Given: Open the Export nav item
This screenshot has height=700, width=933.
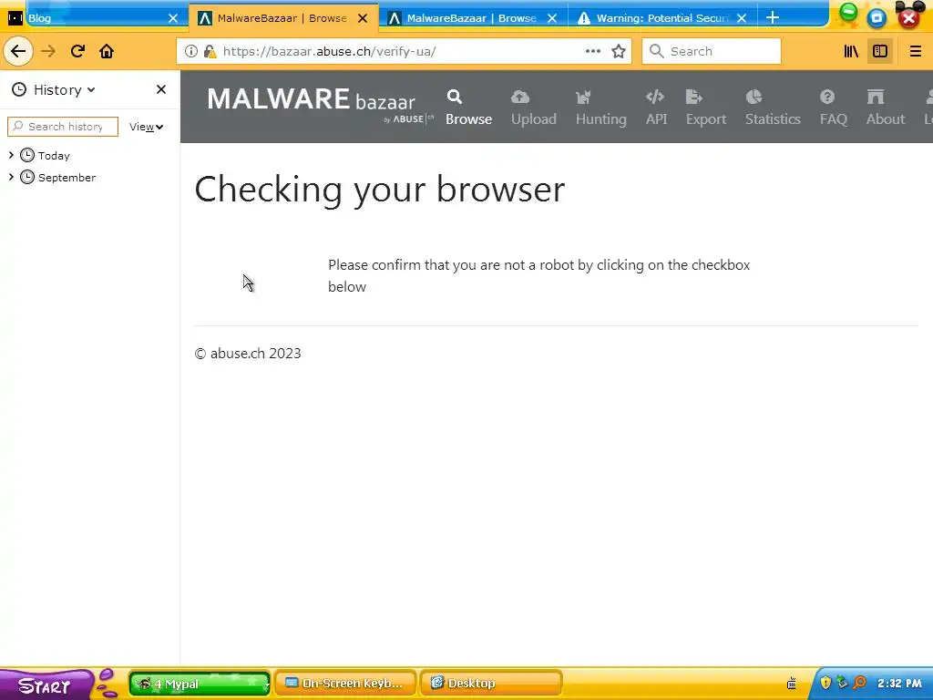Looking at the screenshot, I should click(706, 108).
